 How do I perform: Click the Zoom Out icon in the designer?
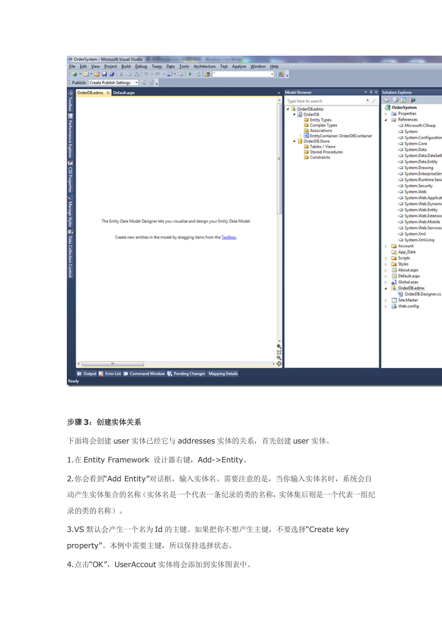click(279, 358)
